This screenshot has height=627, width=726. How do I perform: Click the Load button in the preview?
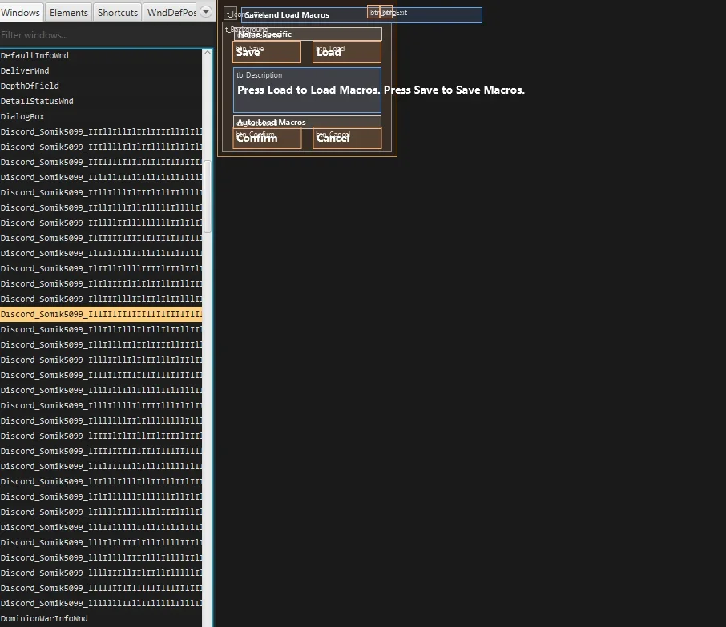pyautogui.click(x=347, y=52)
